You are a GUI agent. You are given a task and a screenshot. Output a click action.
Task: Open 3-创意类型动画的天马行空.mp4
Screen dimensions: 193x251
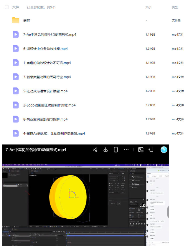(x=47, y=77)
